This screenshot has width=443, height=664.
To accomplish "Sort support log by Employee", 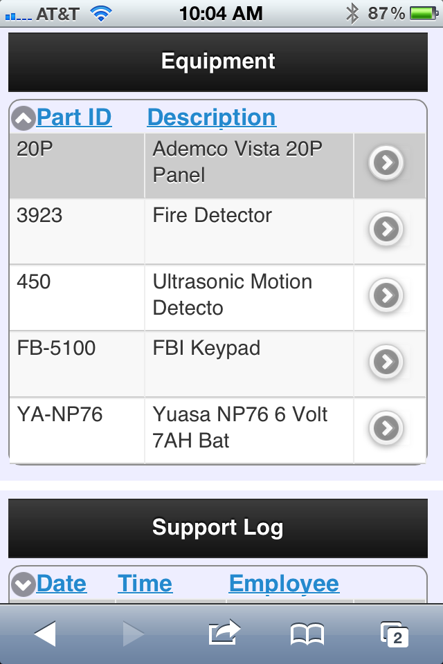I will [x=284, y=584].
